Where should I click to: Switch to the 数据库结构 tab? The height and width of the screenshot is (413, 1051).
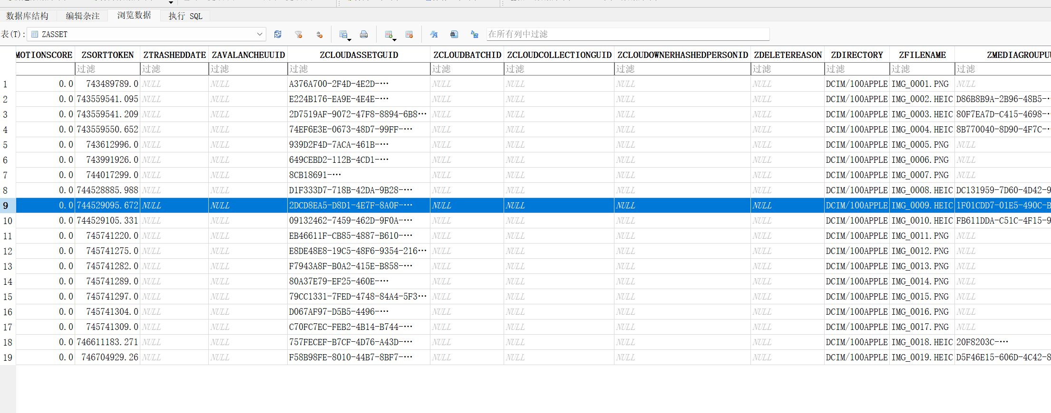tap(28, 16)
